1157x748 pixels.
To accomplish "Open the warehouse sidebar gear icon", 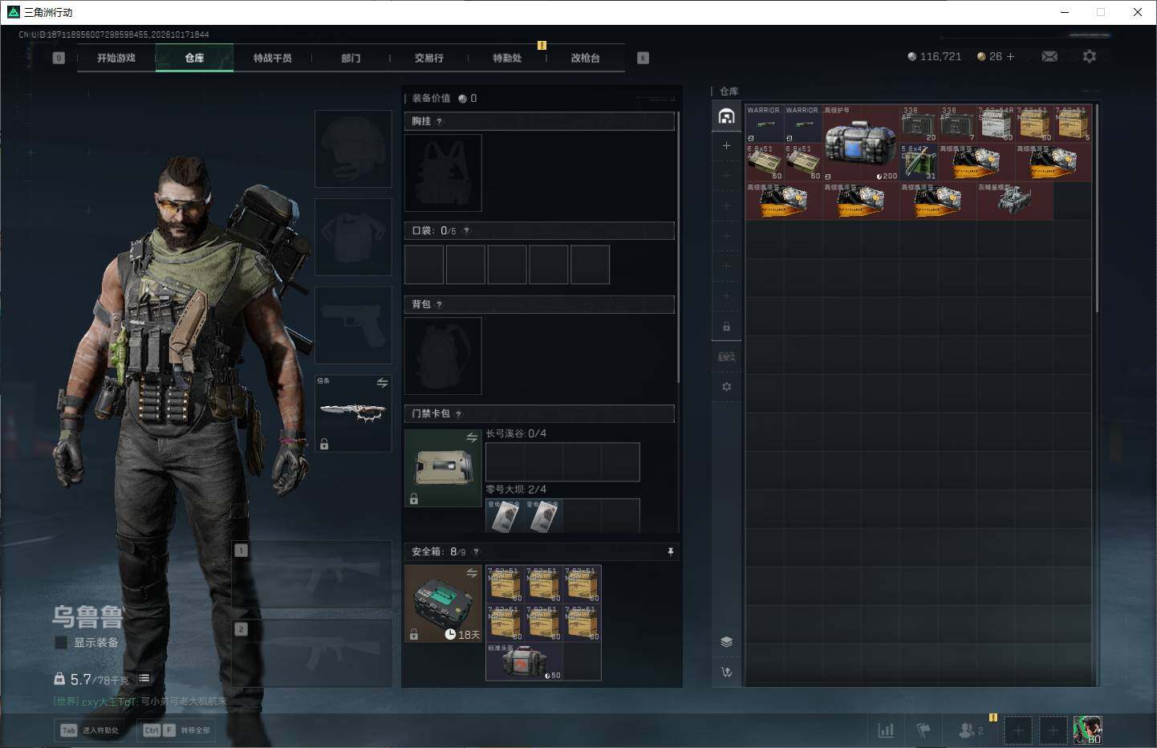I will (x=726, y=387).
